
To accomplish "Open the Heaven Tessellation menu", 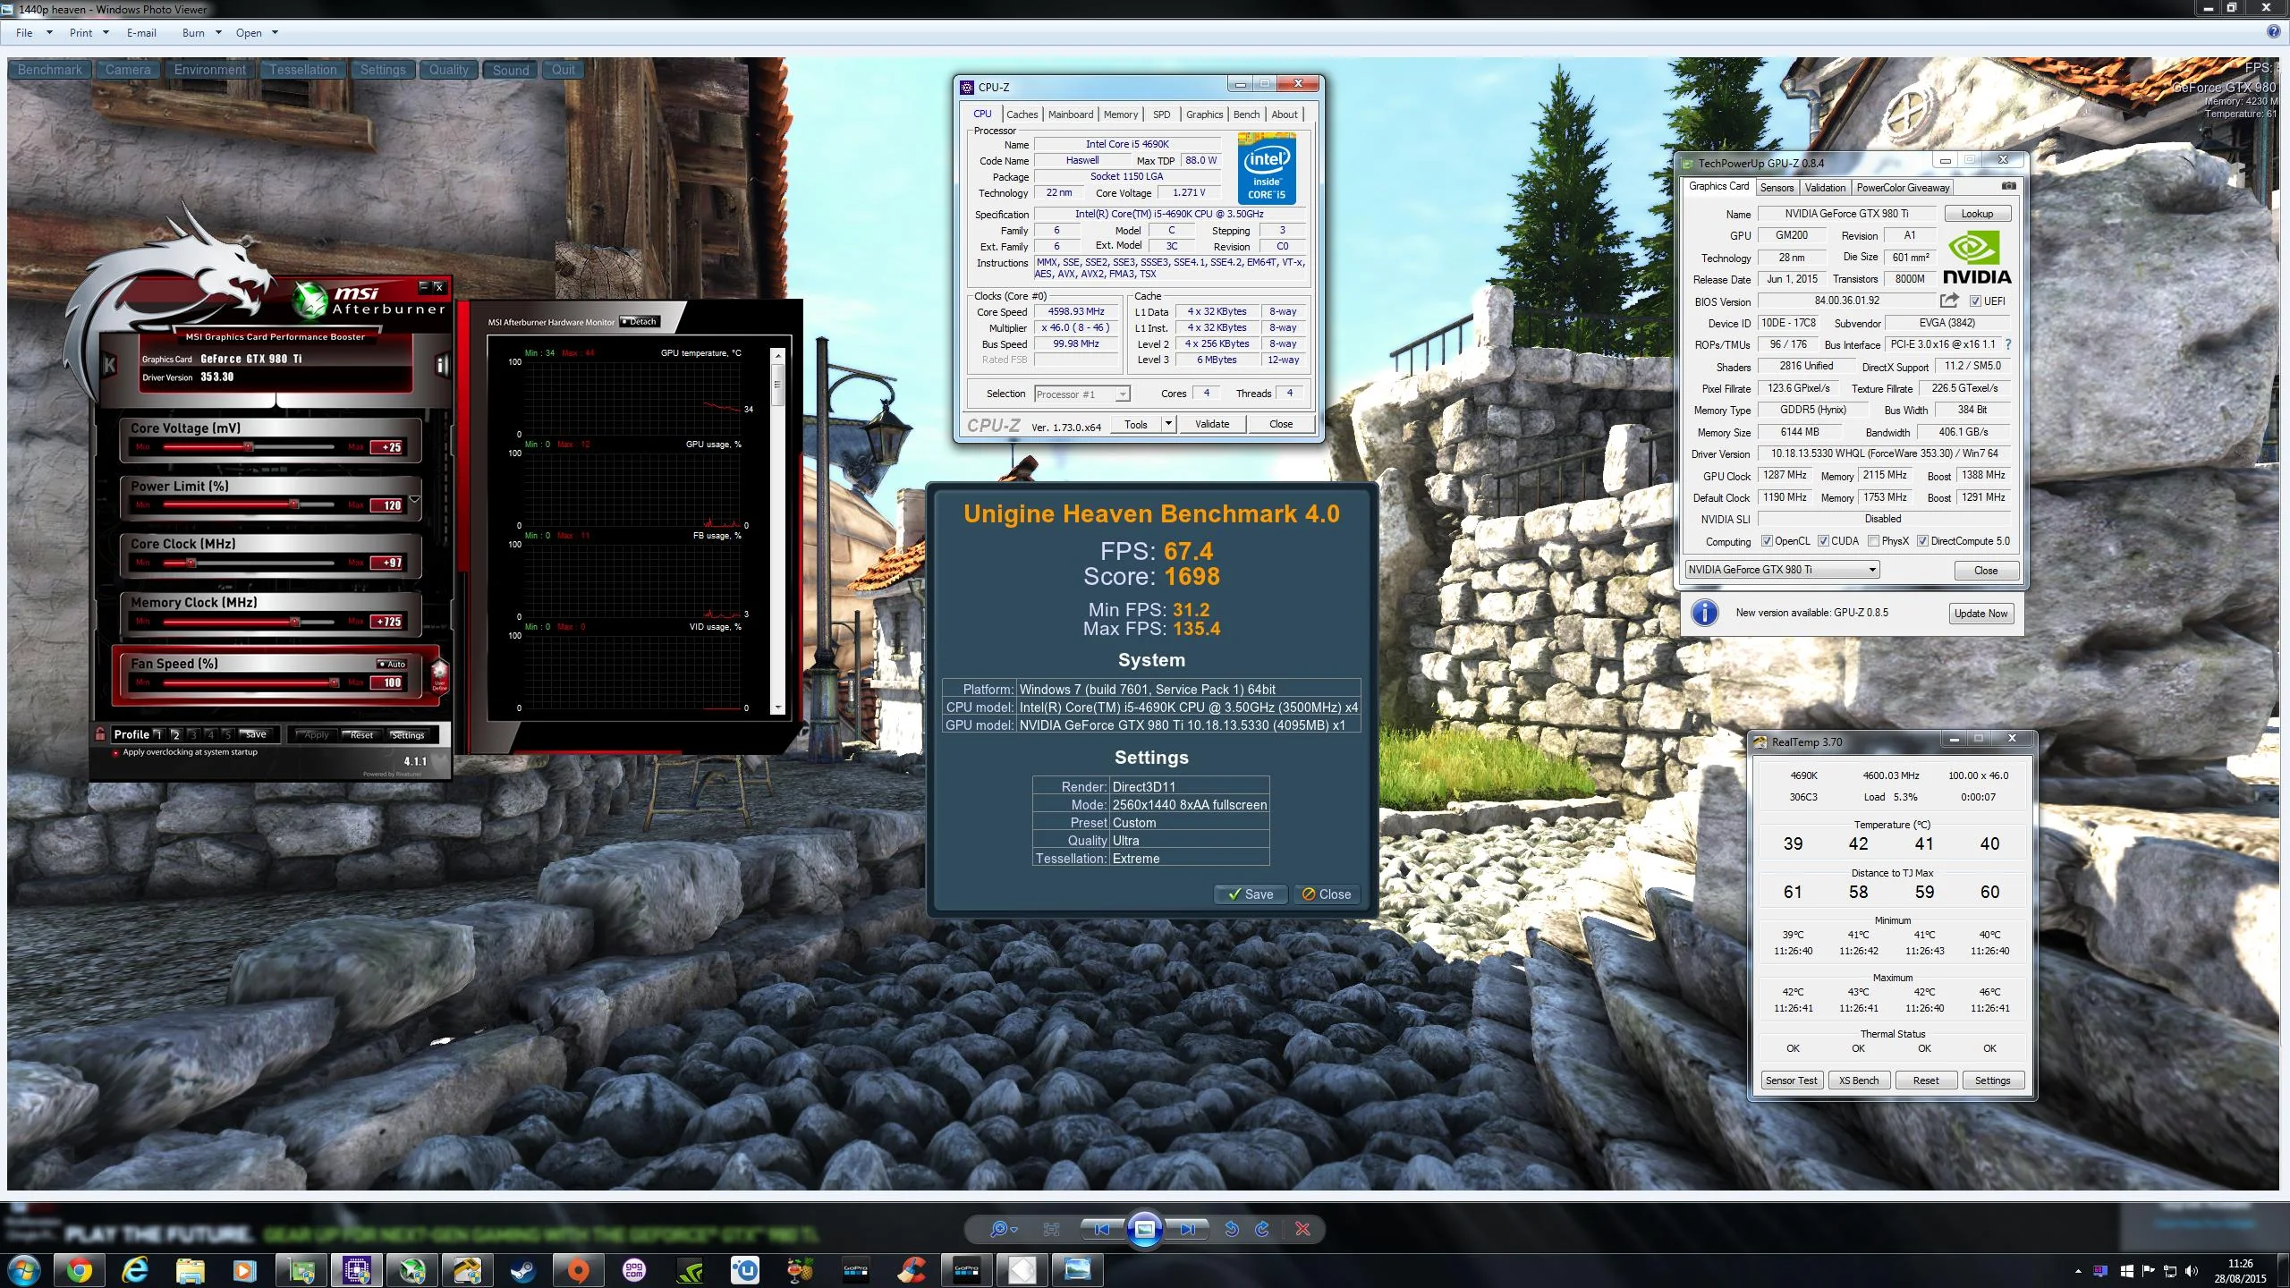I will (x=303, y=70).
